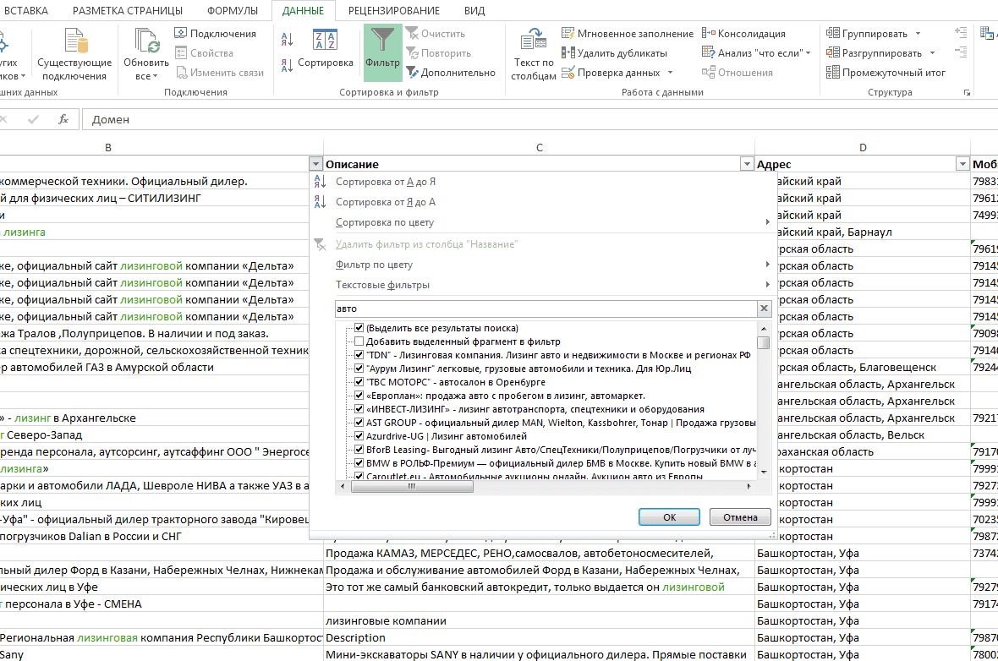The image size is (998, 661).
Task: Switch to ВИД tab
Action: 474,11
